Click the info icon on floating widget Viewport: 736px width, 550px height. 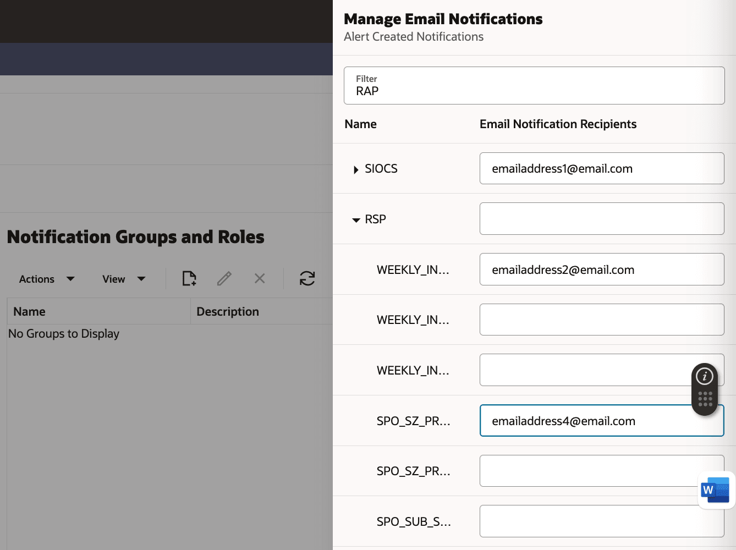pos(705,376)
